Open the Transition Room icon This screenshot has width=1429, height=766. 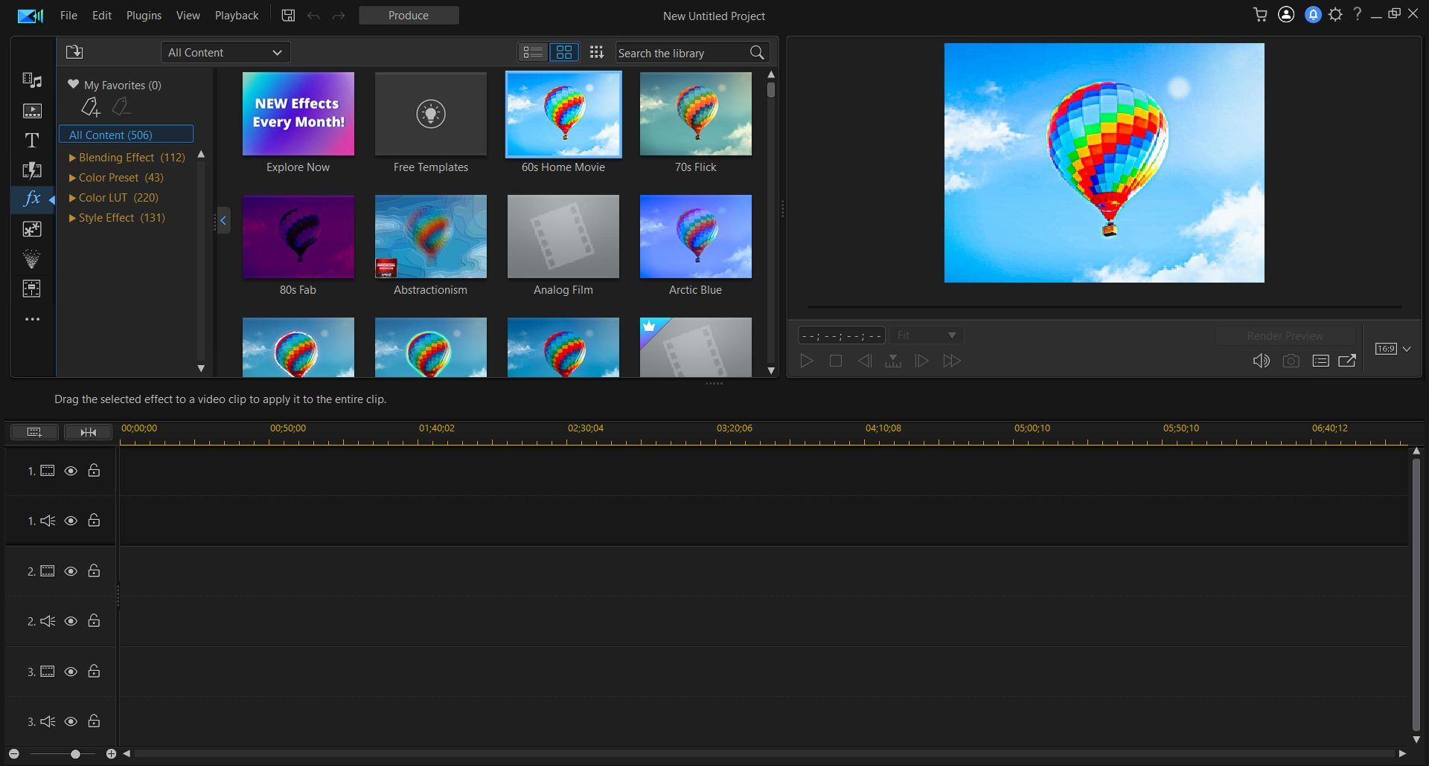click(32, 170)
